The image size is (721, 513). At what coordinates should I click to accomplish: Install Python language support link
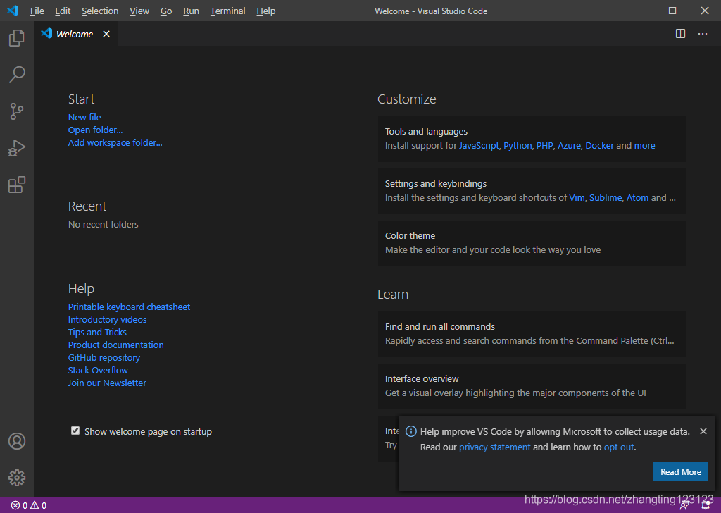click(x=518, y=145)
